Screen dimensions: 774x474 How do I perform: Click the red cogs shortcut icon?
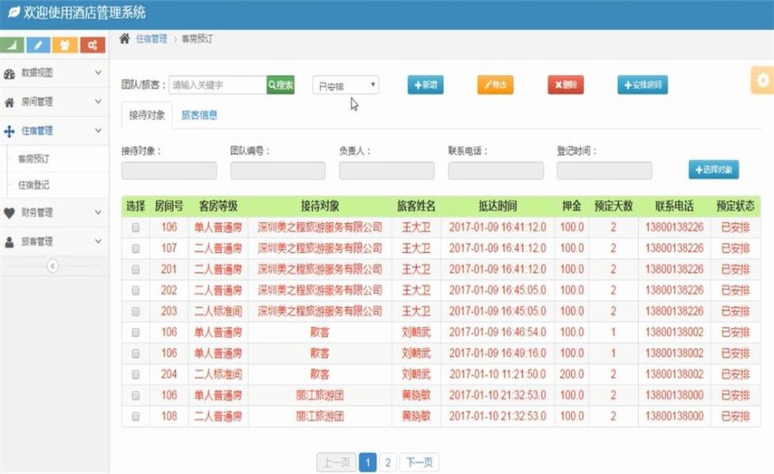92,45
